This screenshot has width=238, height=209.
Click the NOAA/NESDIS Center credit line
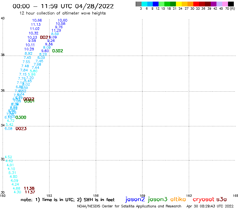[129, 206]
